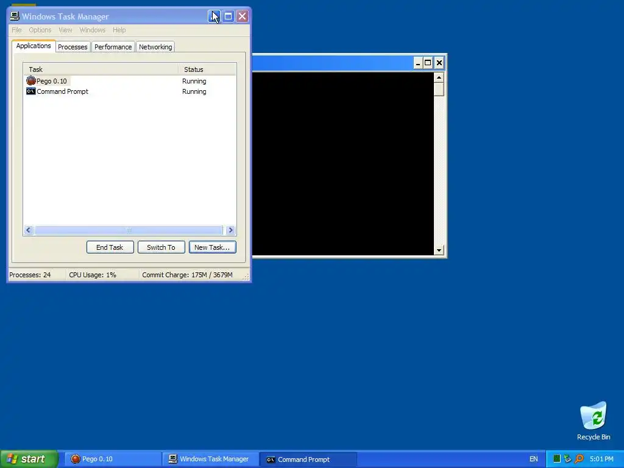Click the task list left scroll arrow
Screen dimensions: 624x468
click(x=28, y=230)
